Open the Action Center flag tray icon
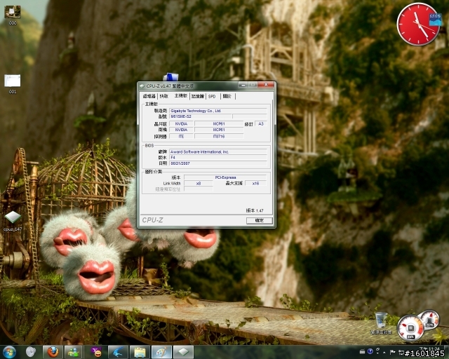This screenshot has width=449, height=359. click(393, 352)
